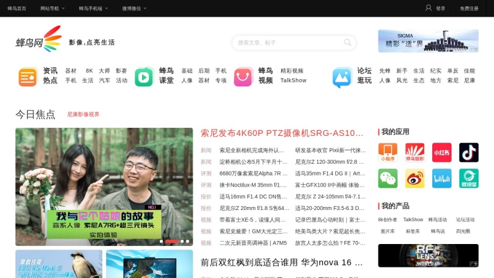494x278 pixels.
Task: Open 器材 under 资讯热点
Action: tap(71, 71)
